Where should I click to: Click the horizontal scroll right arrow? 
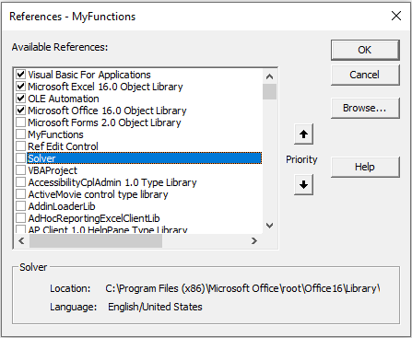tap(254, 241)
